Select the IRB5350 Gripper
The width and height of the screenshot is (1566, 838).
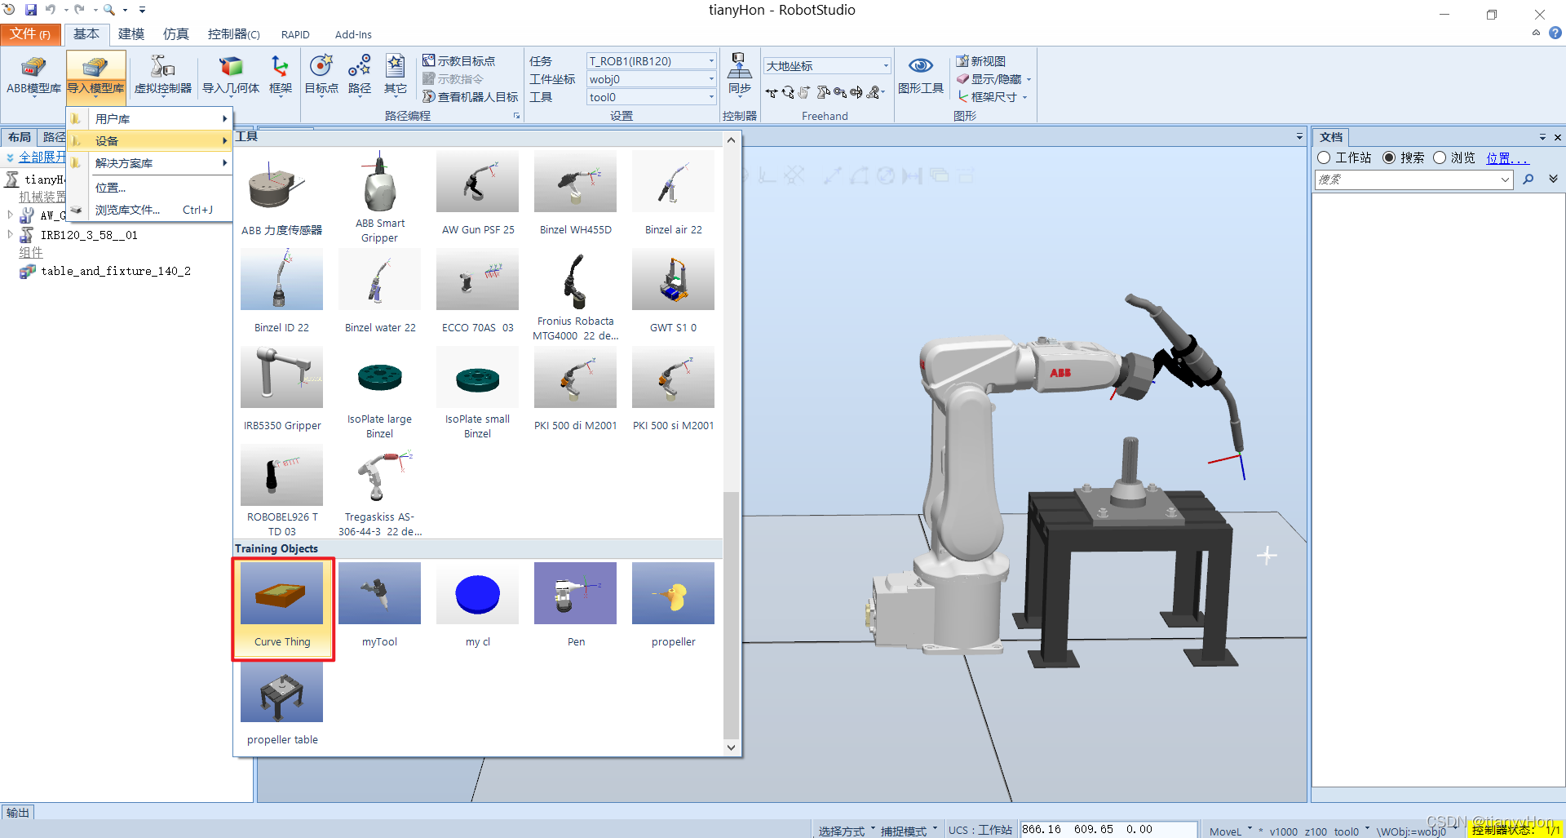pyautogui.click(x=281, y=389)
